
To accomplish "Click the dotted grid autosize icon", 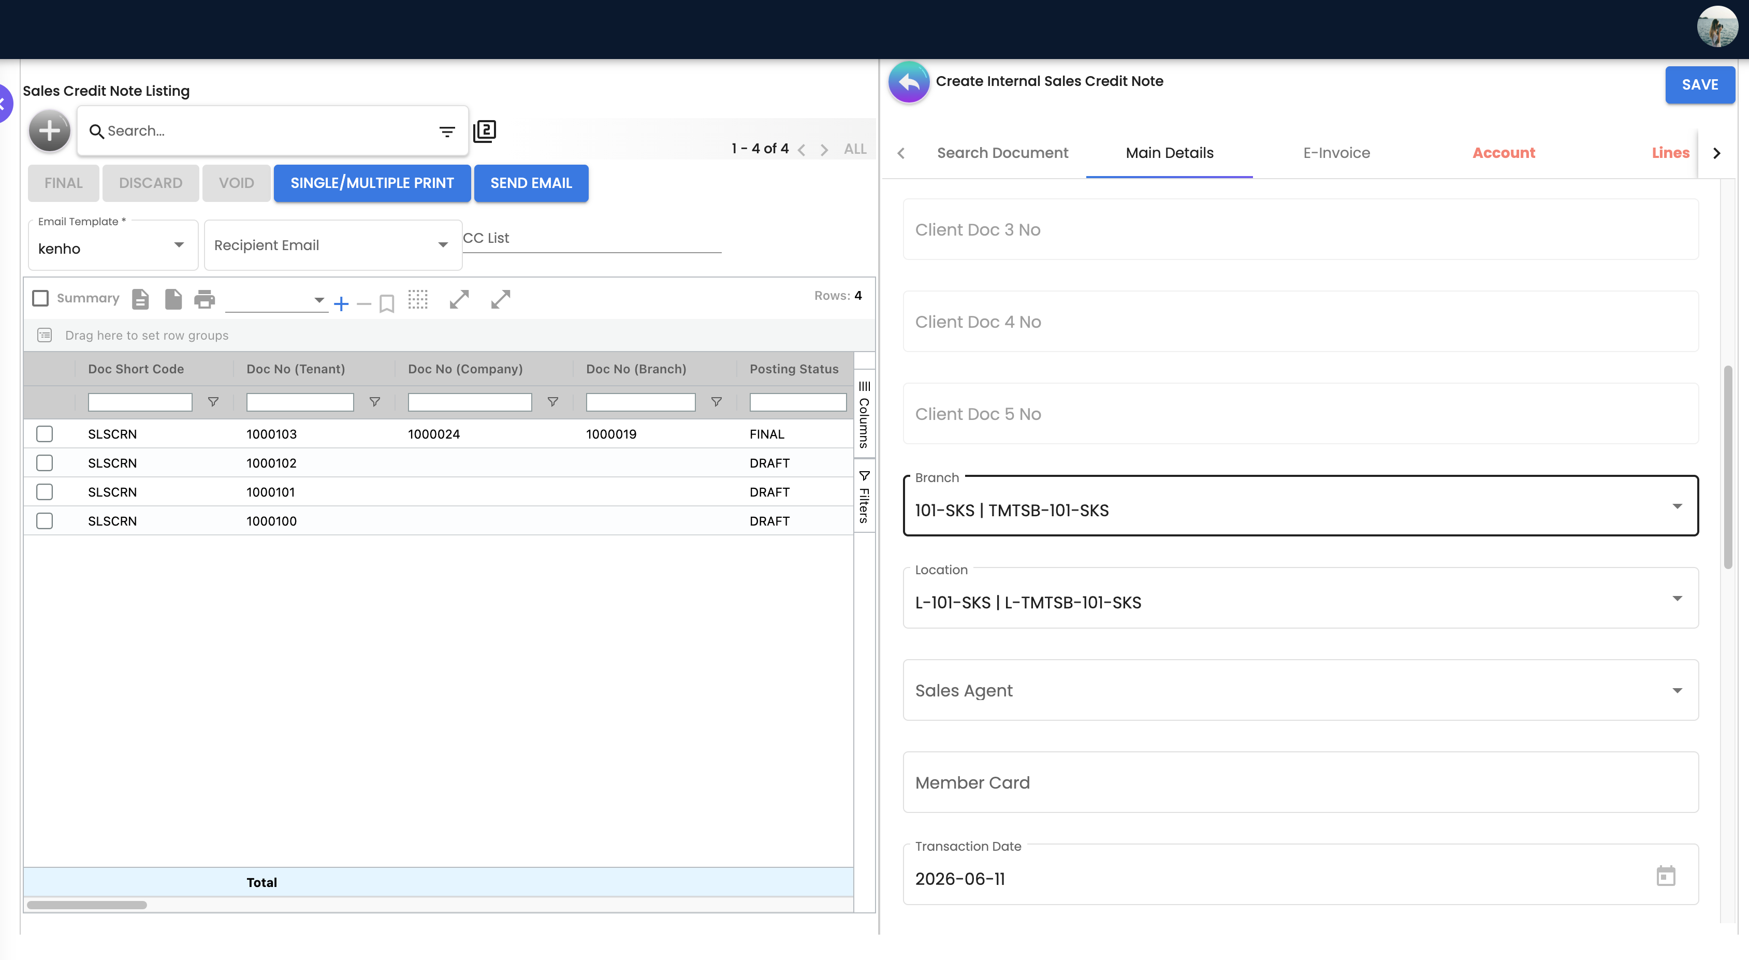I will point(418,299).
